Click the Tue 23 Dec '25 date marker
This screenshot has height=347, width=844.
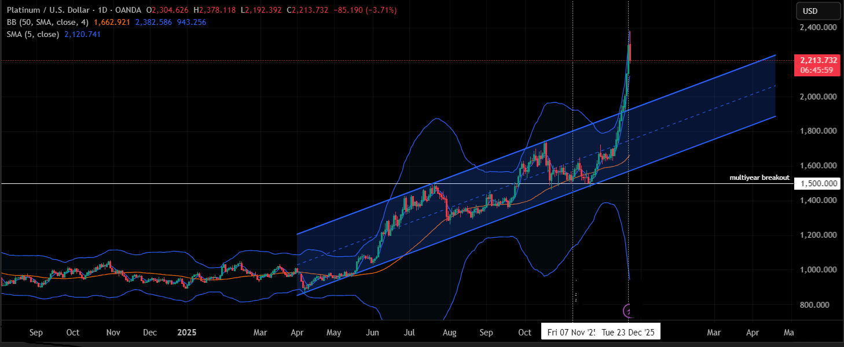(629, 333)
